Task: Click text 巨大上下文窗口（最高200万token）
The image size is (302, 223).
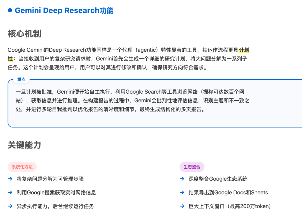Action: coord(230,206)
